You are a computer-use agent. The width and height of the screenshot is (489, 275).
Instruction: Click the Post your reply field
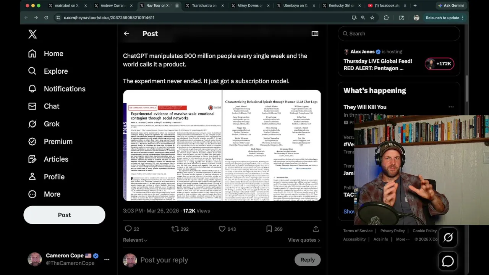coord(164,260)
